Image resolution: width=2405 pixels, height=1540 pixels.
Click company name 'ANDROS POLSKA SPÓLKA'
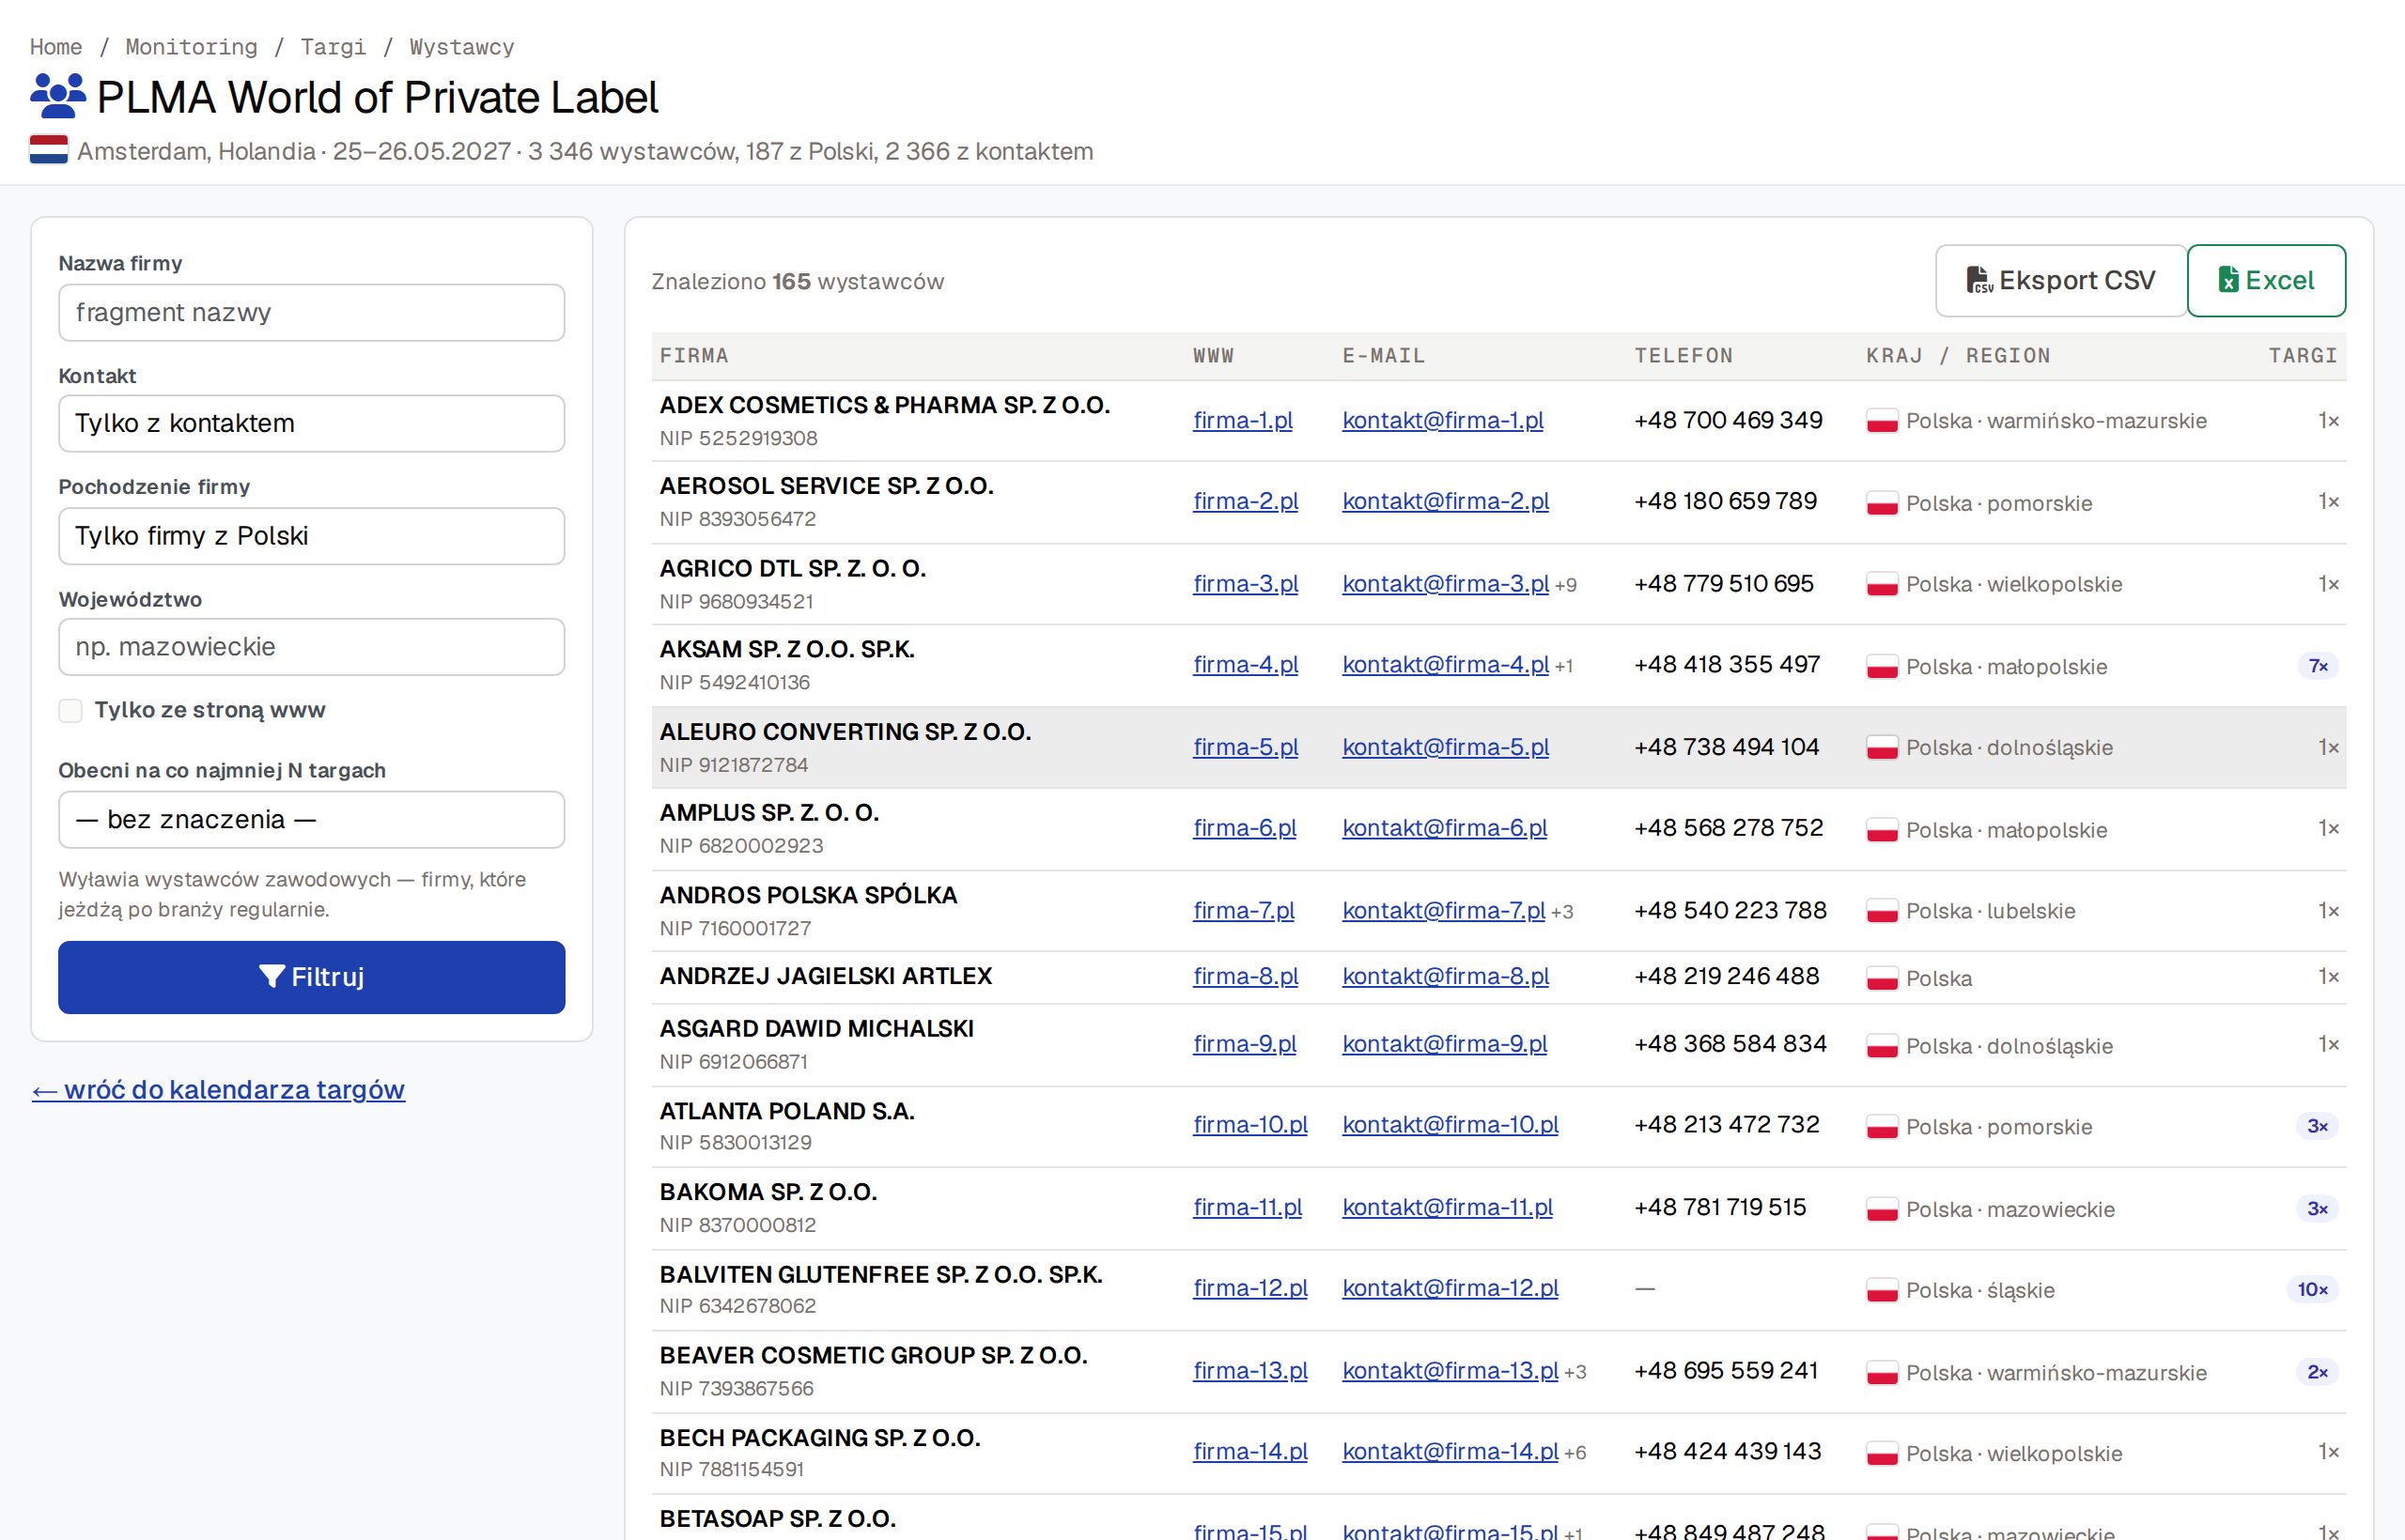[808, 895]
